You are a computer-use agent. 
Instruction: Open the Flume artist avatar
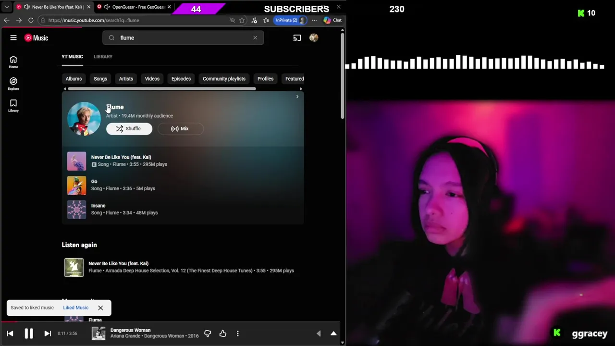[x=84, y=119]
